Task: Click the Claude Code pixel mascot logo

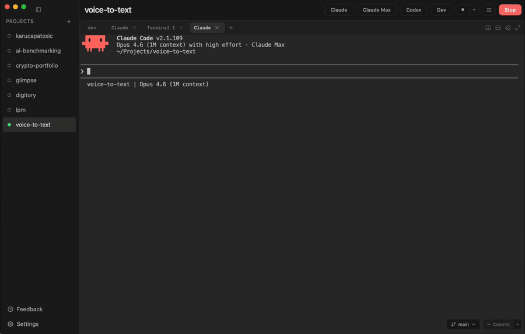Action: [96, 43]
